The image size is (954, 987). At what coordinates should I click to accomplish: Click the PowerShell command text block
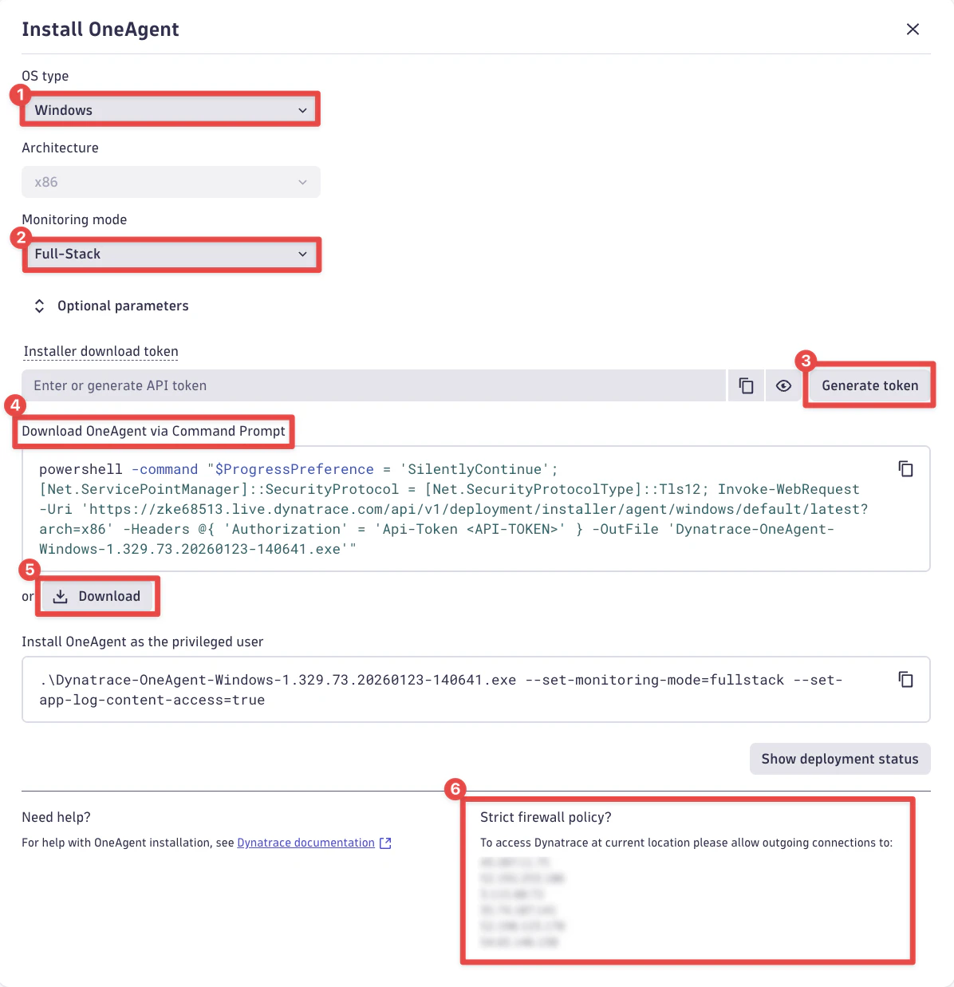[454, 509]
